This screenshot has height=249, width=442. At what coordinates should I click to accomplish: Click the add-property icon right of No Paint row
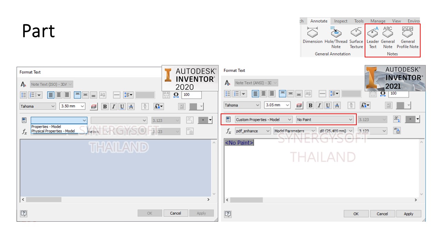click(x=397, y=119)
